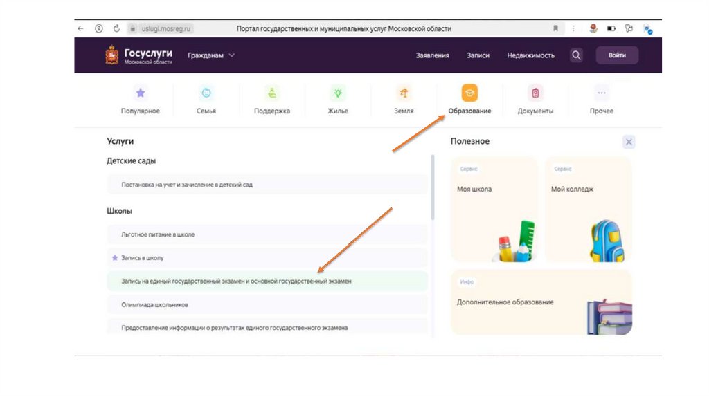The image size is (709, 397).
Task: Open the three-dot browser menu
Action: pos(573,28)
